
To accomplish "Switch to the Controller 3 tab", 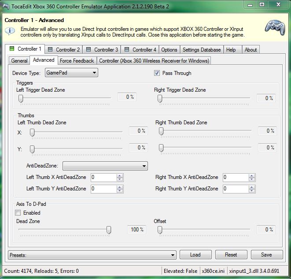I will tap(102, 50).
